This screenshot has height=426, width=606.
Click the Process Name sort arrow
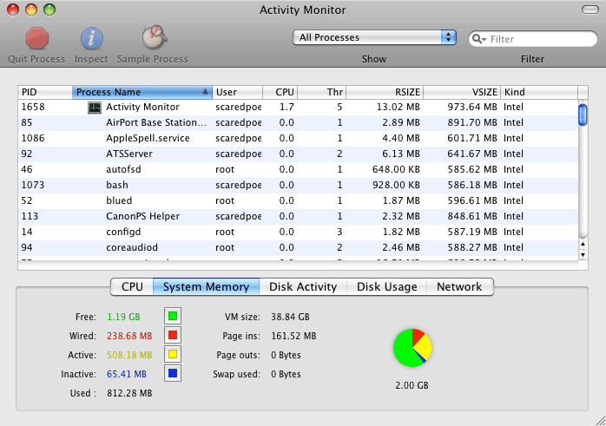pos(205,92)
